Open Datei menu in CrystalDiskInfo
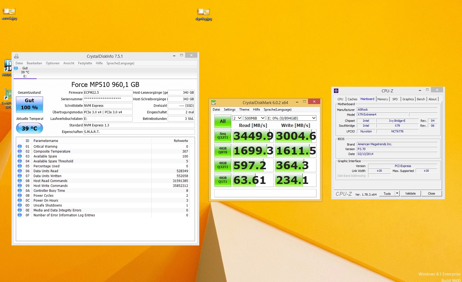Viewport: 462px width, 282px height. 19,63
